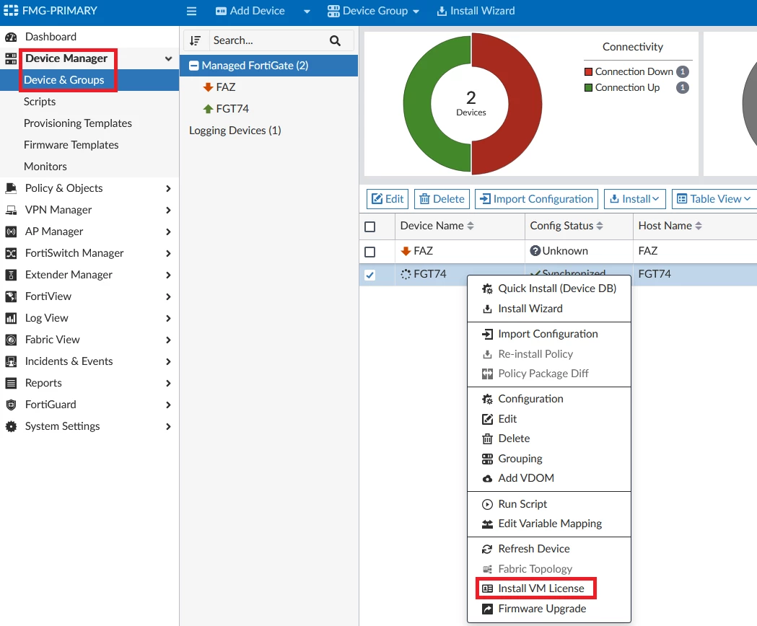The height and width of the screenshot is (626, 757).
Task: Click the Add VDOM cloud icon
Action: (488, 478)
